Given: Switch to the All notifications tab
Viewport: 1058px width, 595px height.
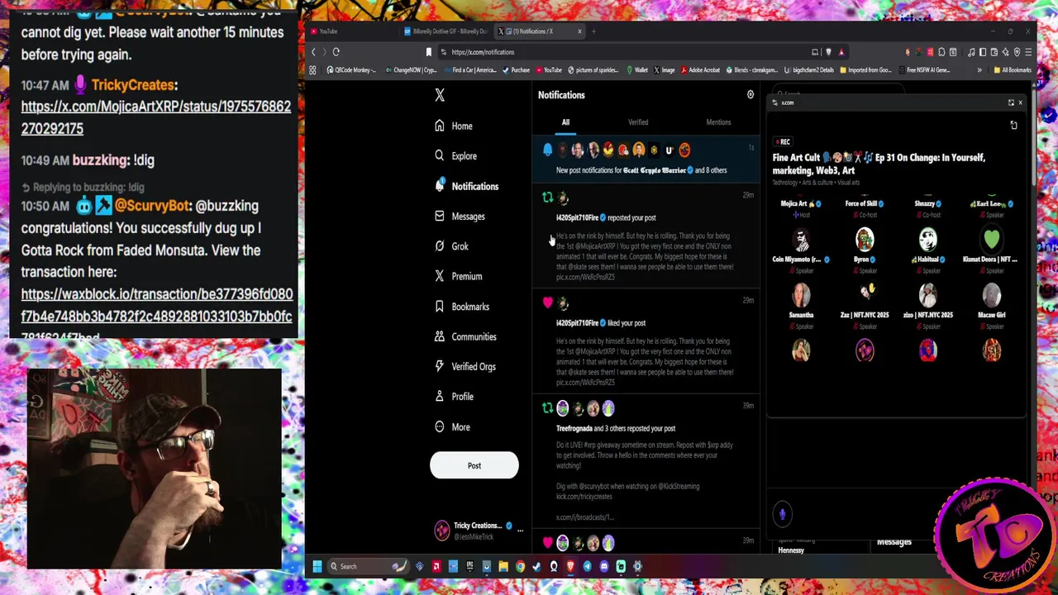Looking at the screenshot, I should [x=565, y=122].
